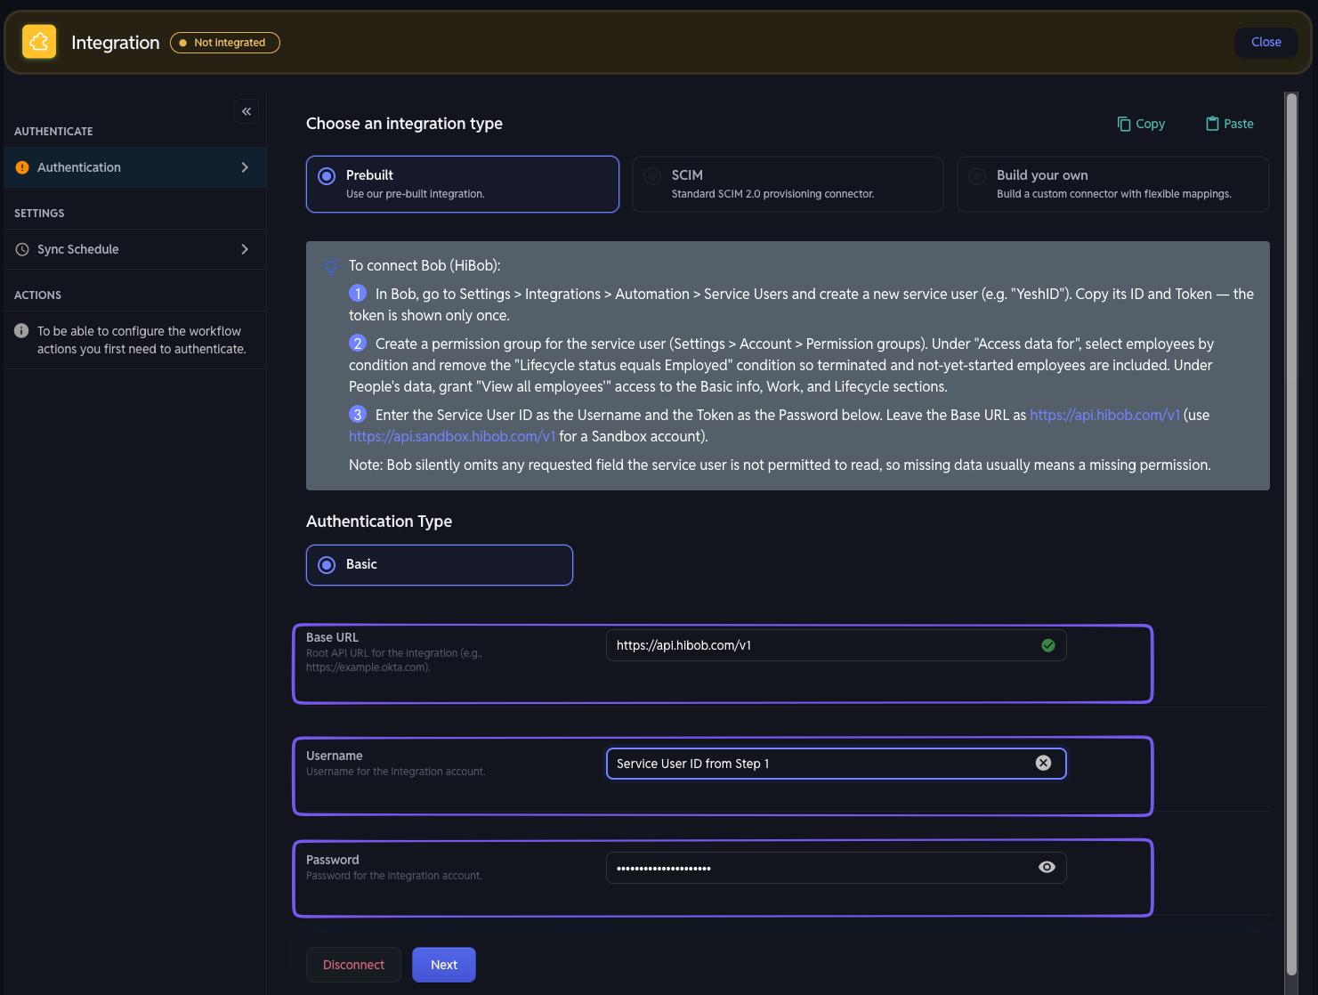Select the SCIM integration type

[788, 184]
